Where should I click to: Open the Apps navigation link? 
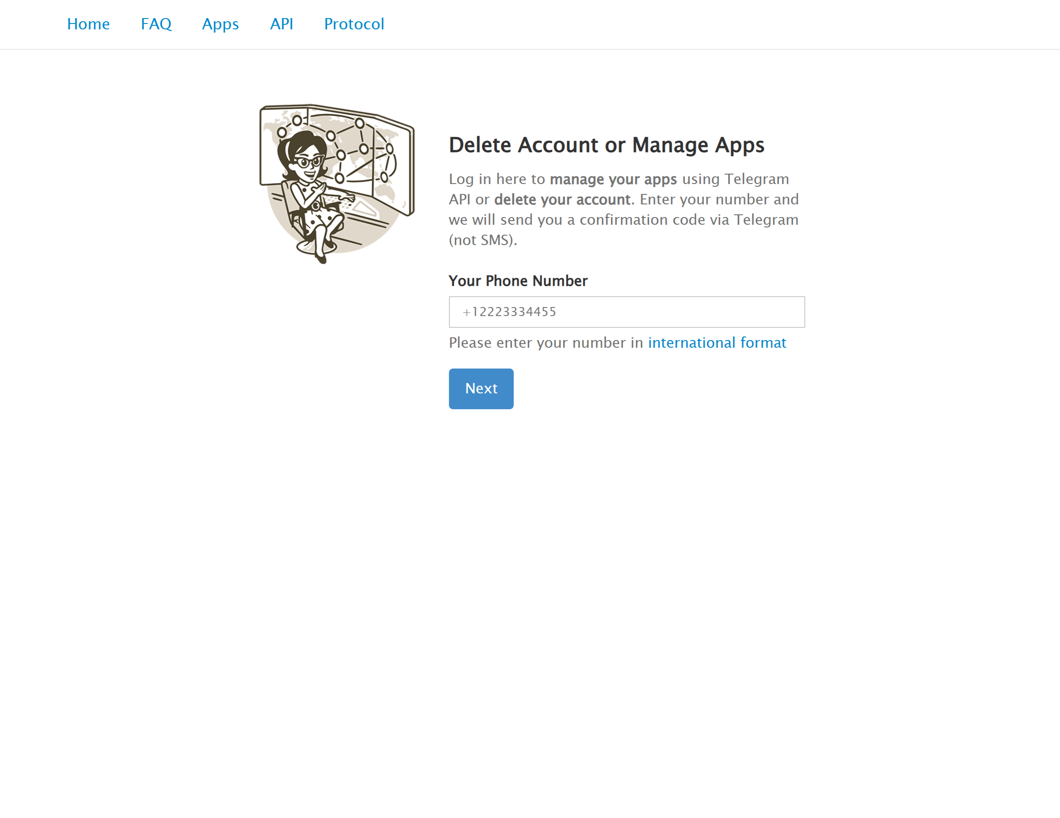point(220,24)
